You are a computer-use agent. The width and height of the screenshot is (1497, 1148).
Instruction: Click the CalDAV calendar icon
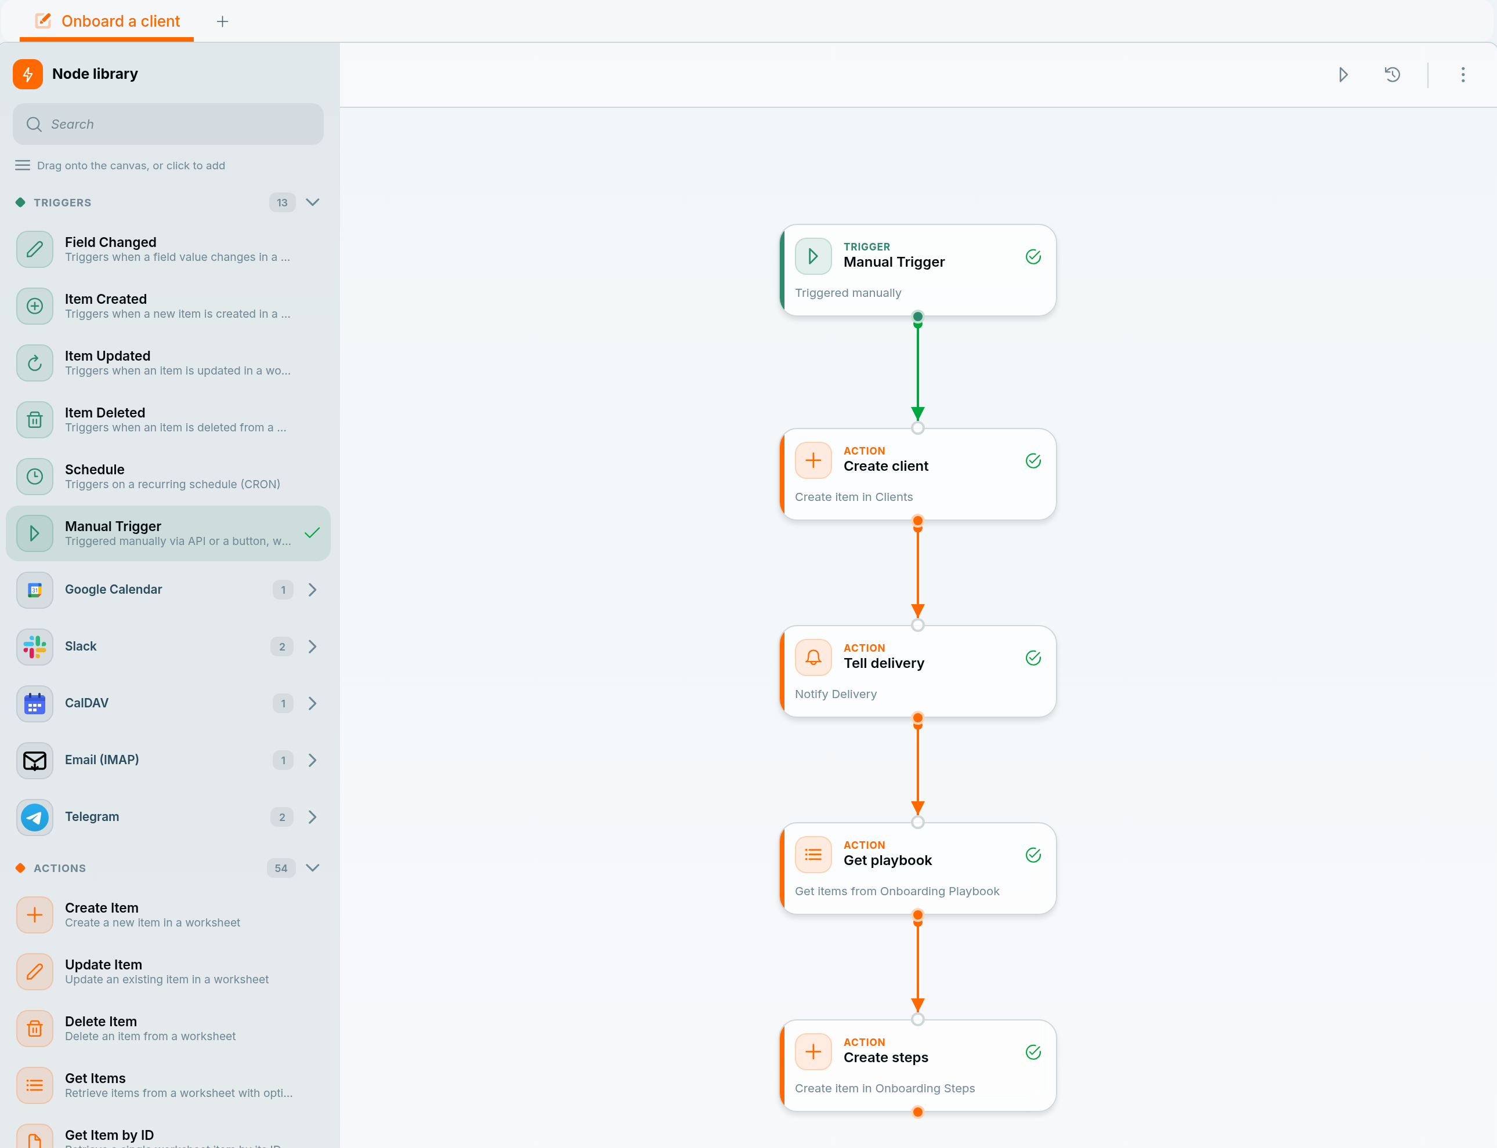35,703
